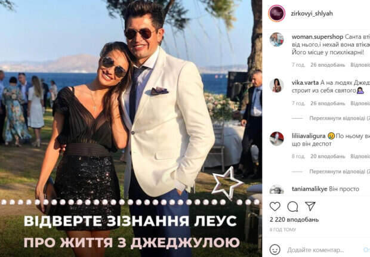View taniamalikye profile picture

tap(276, 190)
